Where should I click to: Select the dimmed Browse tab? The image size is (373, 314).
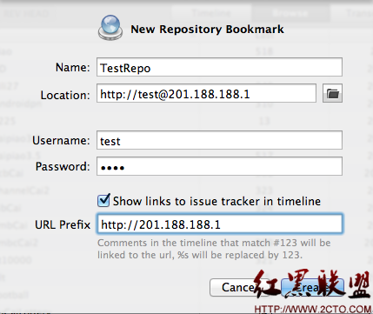point(290,13)
